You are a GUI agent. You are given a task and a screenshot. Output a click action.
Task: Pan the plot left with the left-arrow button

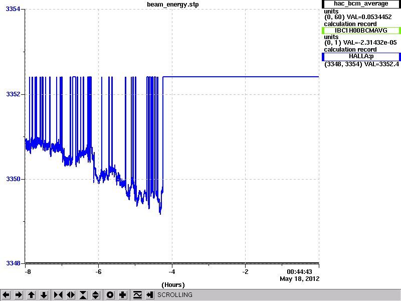point(6,295)
